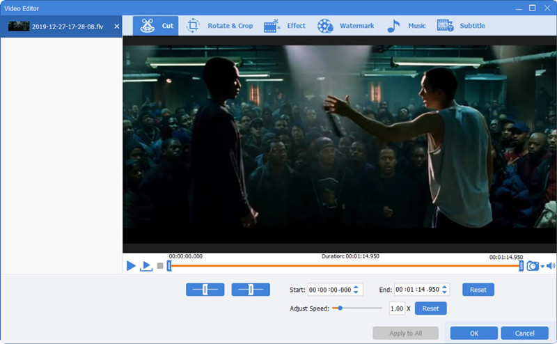Remove the file from the list
557x344 pixels.
116,26
